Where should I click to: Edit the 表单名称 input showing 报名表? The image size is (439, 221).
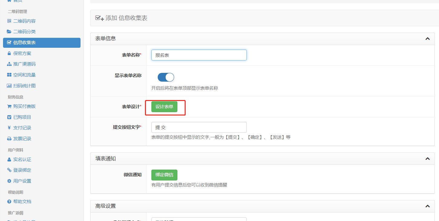click(x=198, y=55)
